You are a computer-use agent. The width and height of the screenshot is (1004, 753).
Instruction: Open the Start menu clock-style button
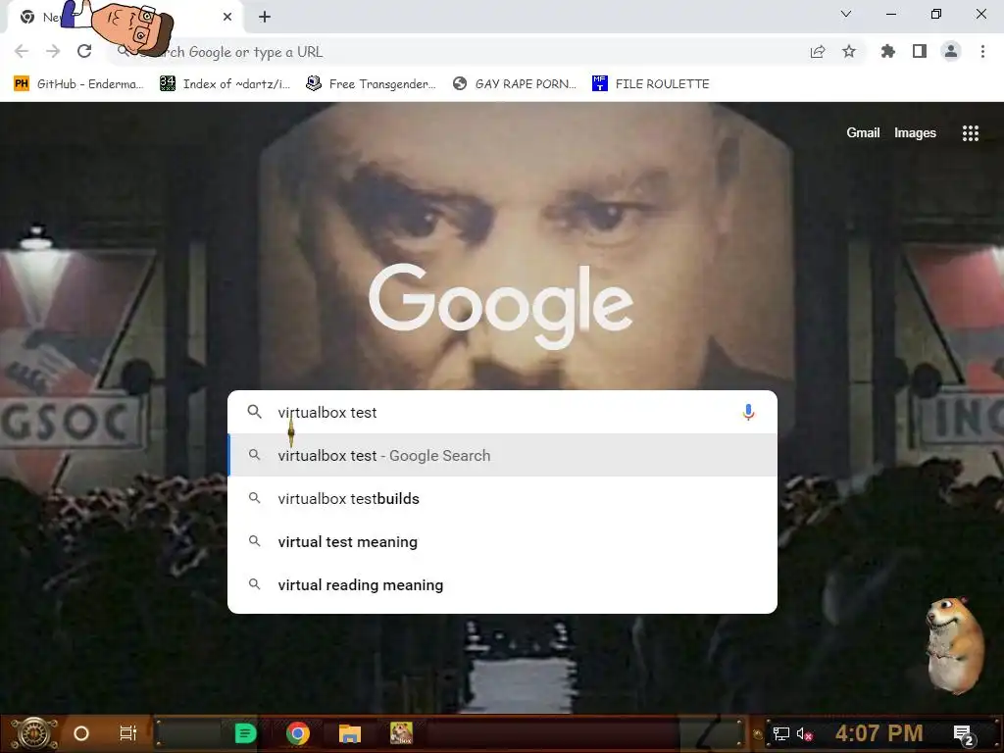(33, 733)
